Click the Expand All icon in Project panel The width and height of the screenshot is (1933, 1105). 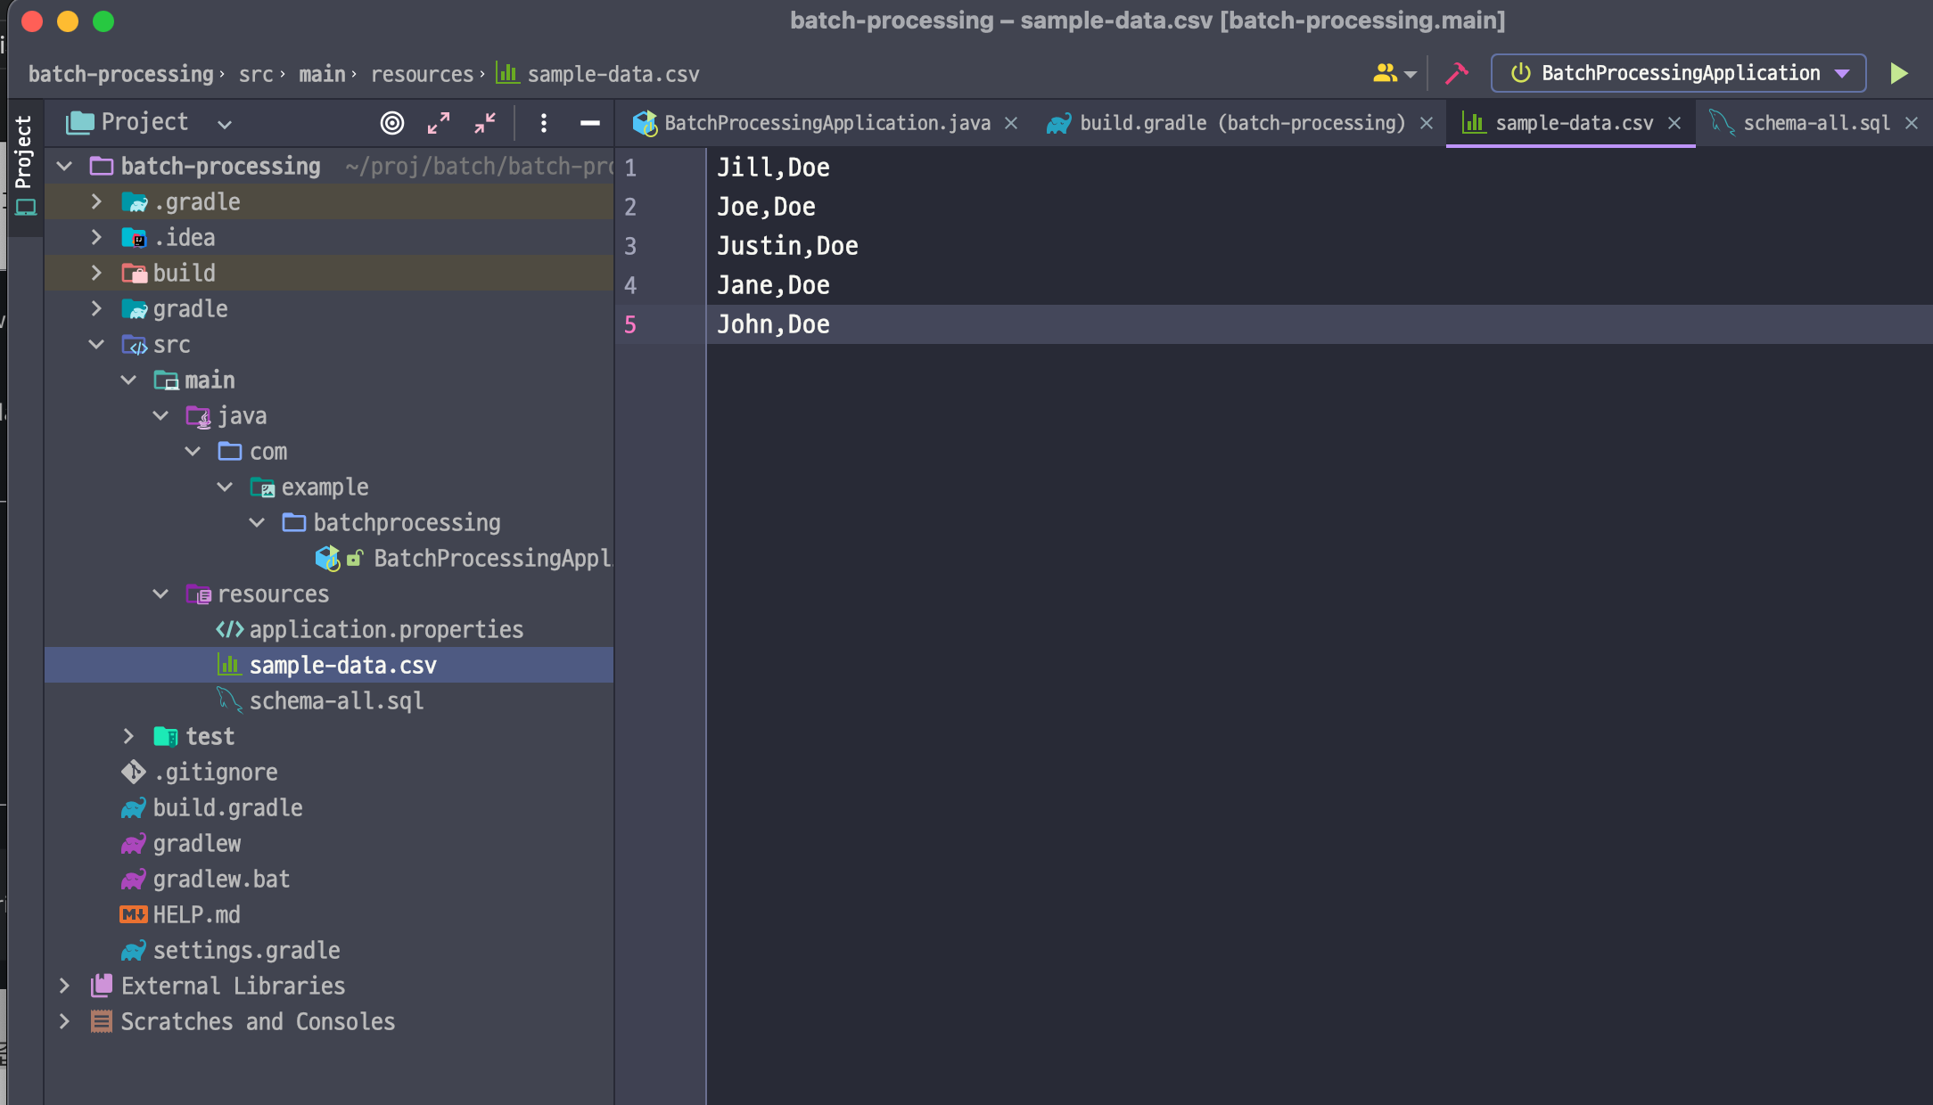439,123
